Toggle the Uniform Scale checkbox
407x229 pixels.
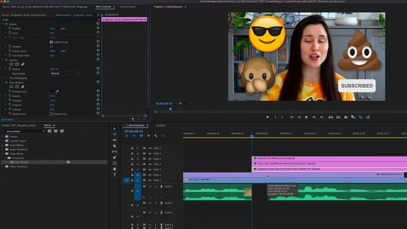(51, 42)
